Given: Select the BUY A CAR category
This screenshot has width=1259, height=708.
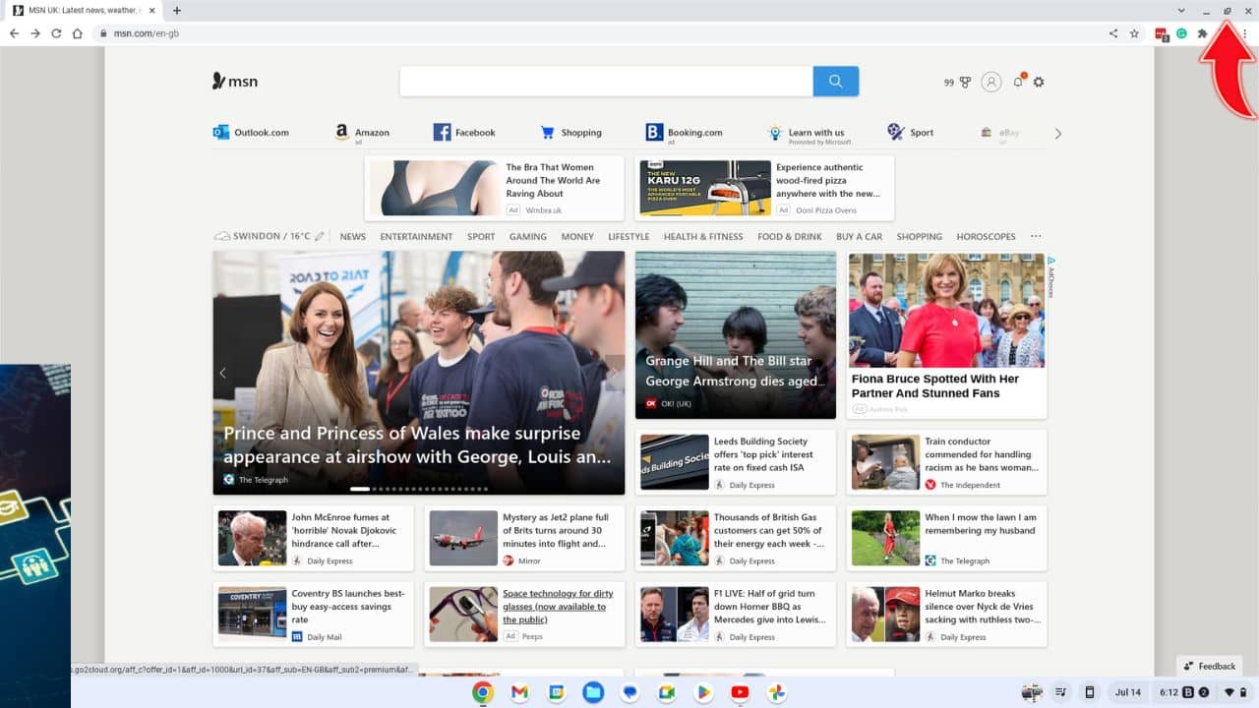Looking at the screenshot, I should [x=860, y=237].
